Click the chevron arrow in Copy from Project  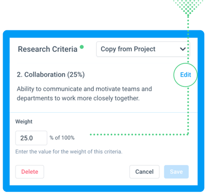183,49
